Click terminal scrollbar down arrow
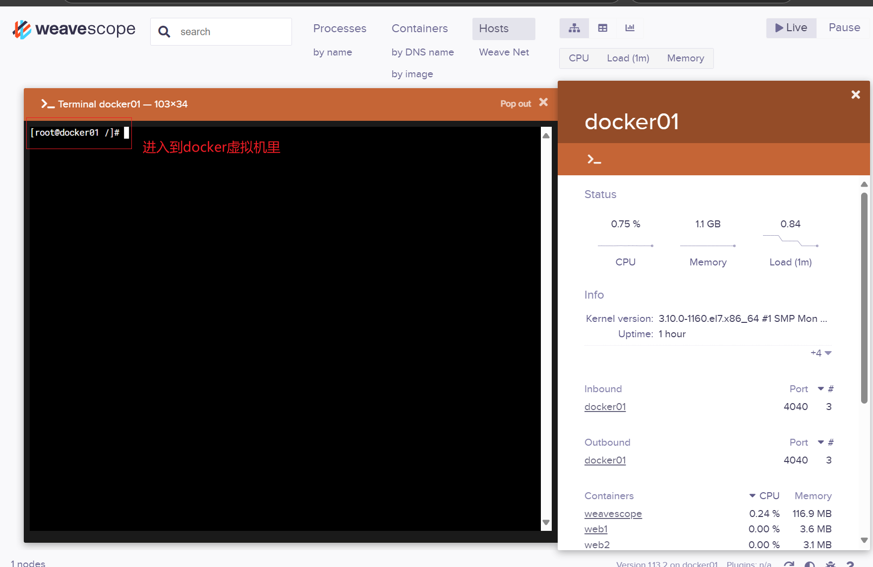This screenshot has width=873, height=567. 546,522
